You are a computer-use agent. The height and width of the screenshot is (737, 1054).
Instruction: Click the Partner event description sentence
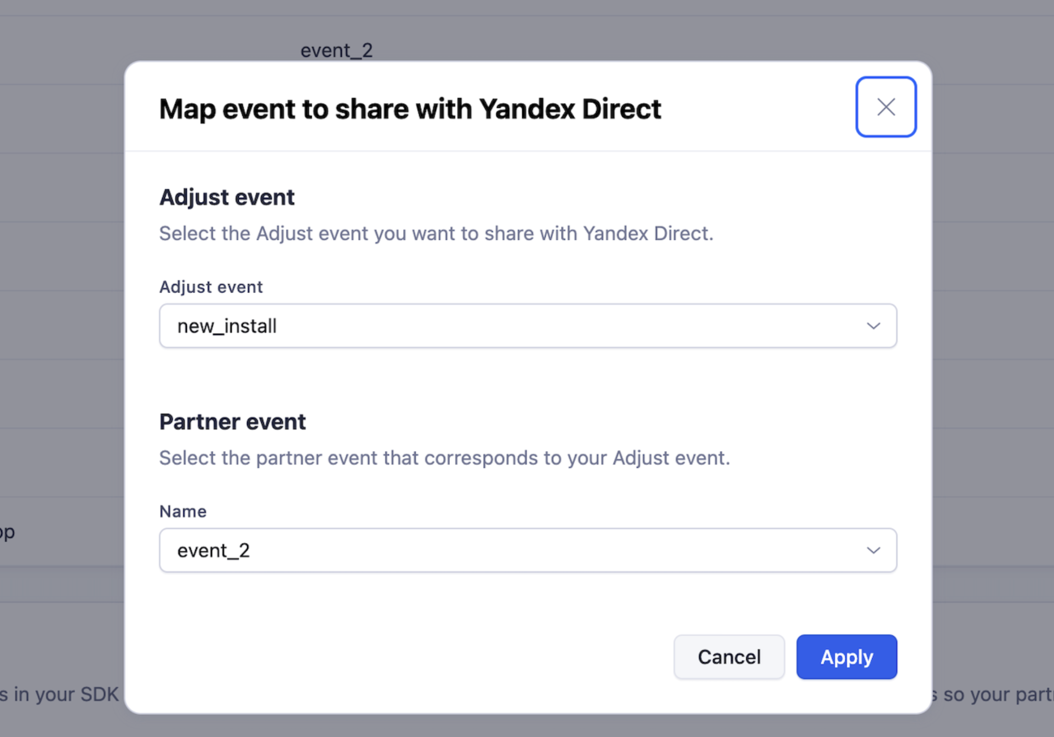click(x=444, y=458)
